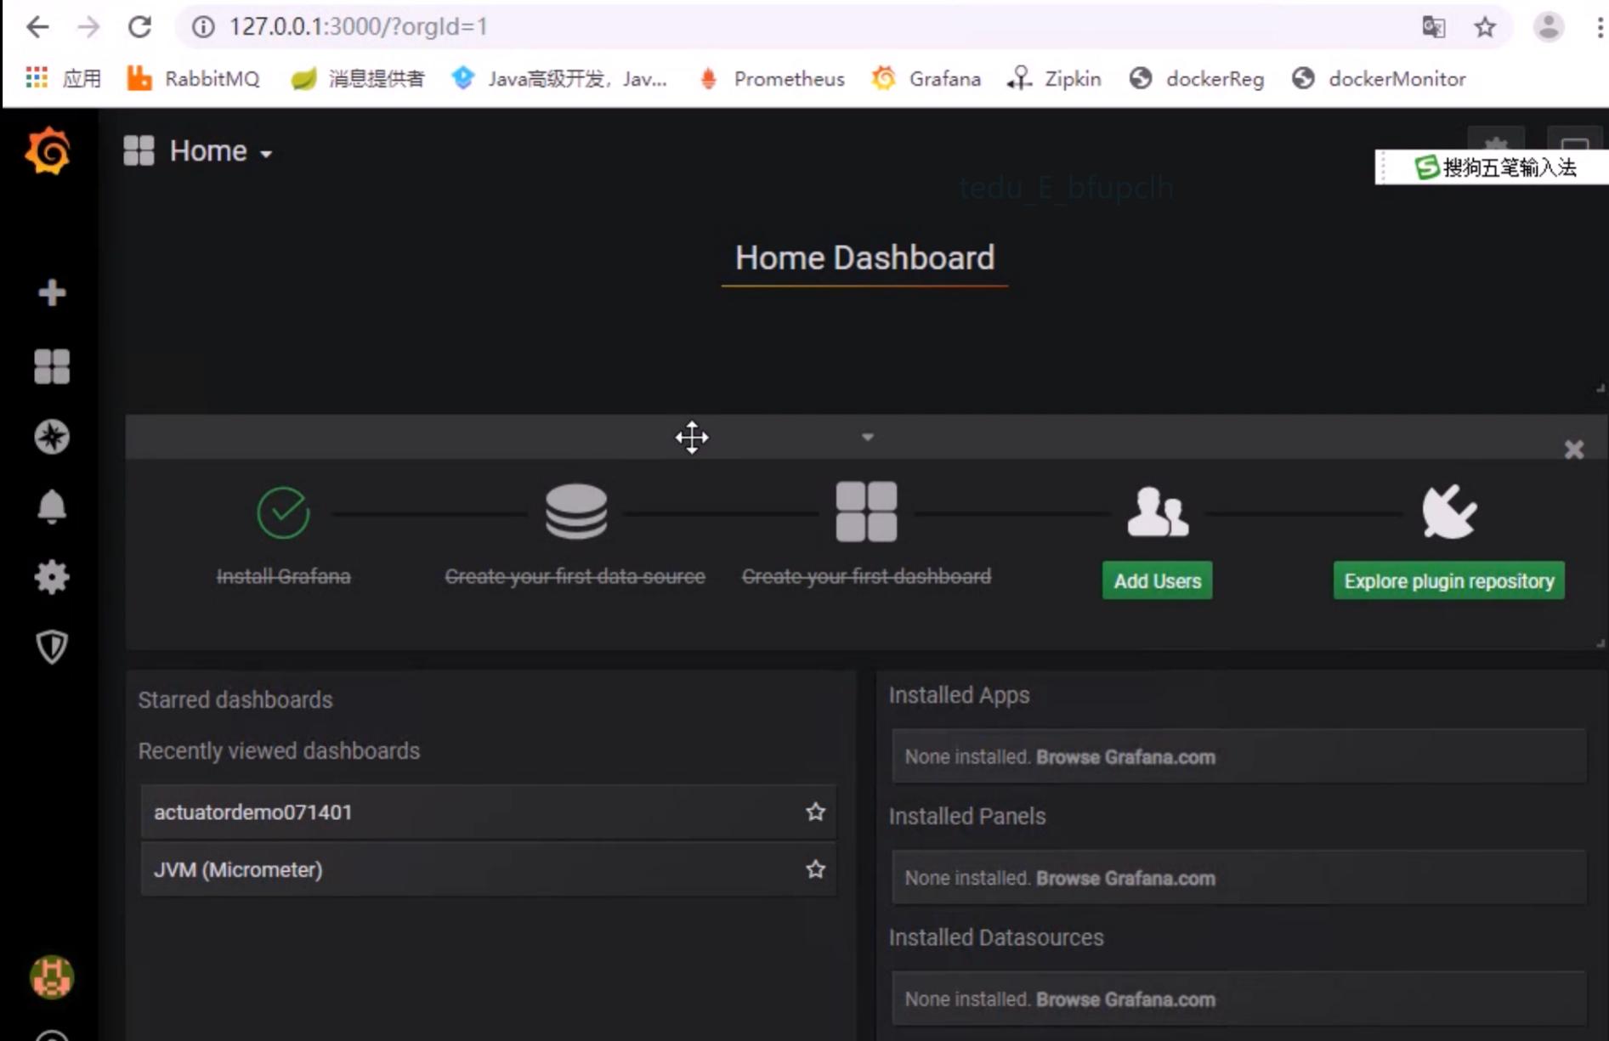Open the Chrome three-dot menu
Screen dimensions: 1609x1041
(x=1599, y=27)
